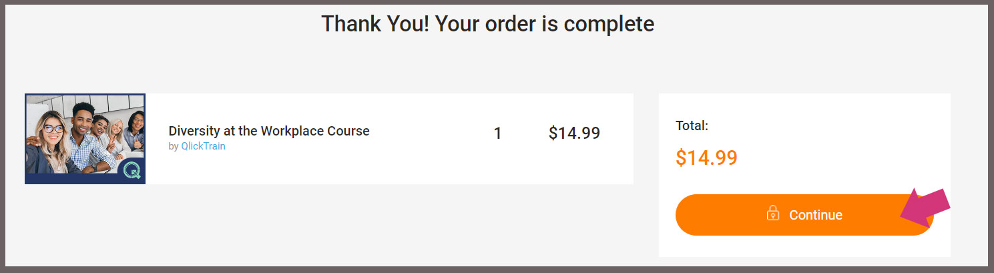Click the black $14.99 item price
The height and width of the screenshot is (273, 994).
tap(574, 133)
